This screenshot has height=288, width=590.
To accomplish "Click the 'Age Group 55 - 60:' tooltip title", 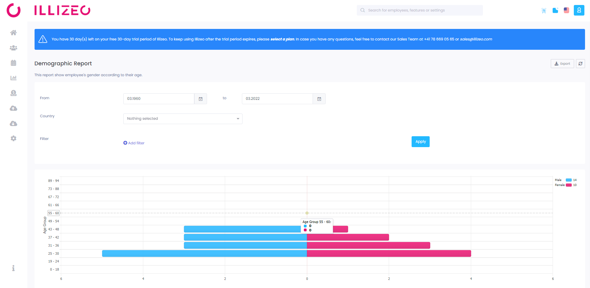I will tap(317, 222).
